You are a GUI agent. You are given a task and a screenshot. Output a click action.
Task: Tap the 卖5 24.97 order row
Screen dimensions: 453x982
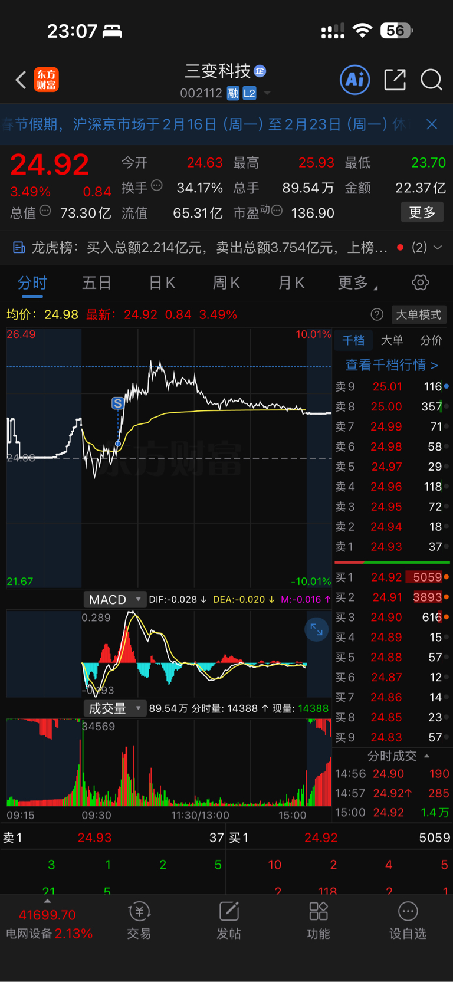tap(392, 467)
